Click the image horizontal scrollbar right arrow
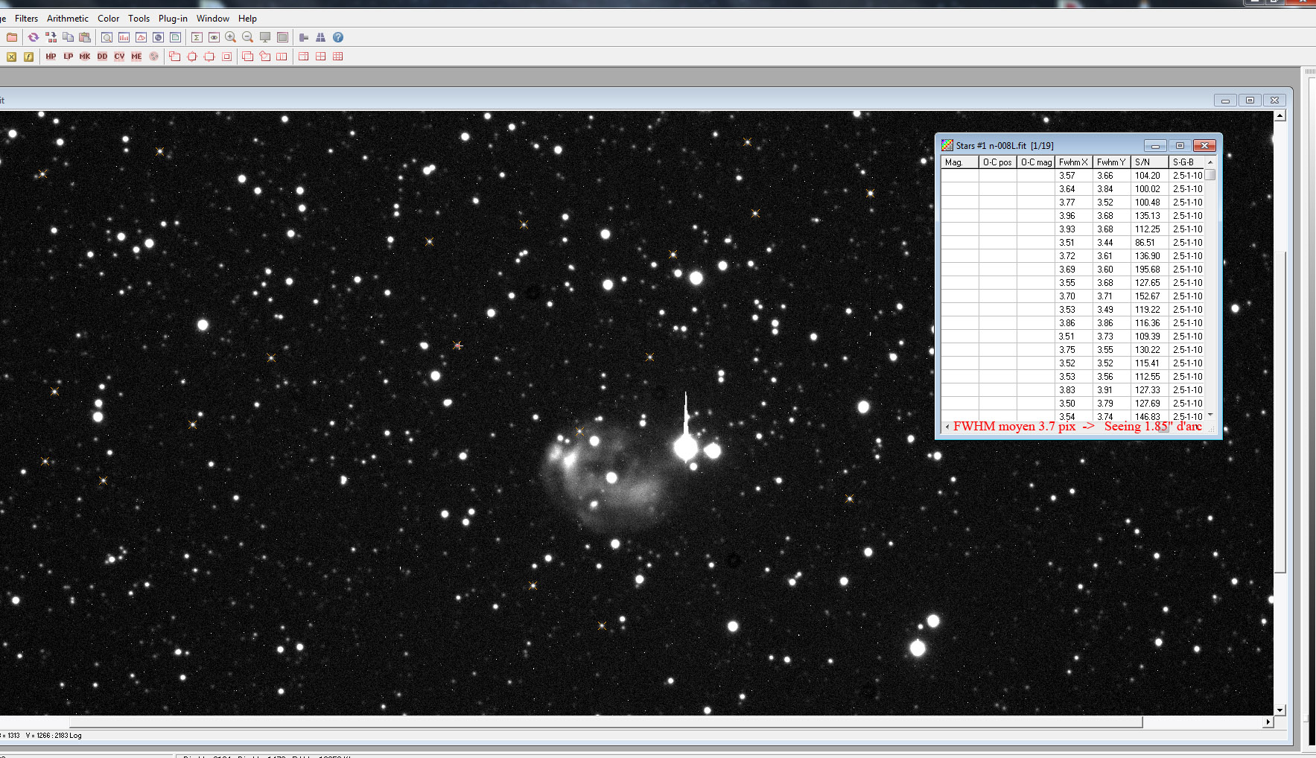The height and width of the screenshot is (758, 1316). pos(1268,722)
